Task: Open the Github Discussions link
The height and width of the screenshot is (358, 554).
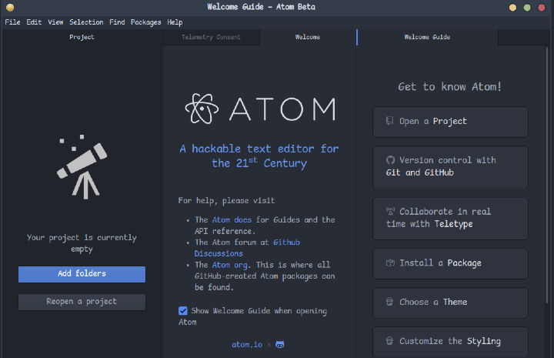Action: click(x=247, y=248)
